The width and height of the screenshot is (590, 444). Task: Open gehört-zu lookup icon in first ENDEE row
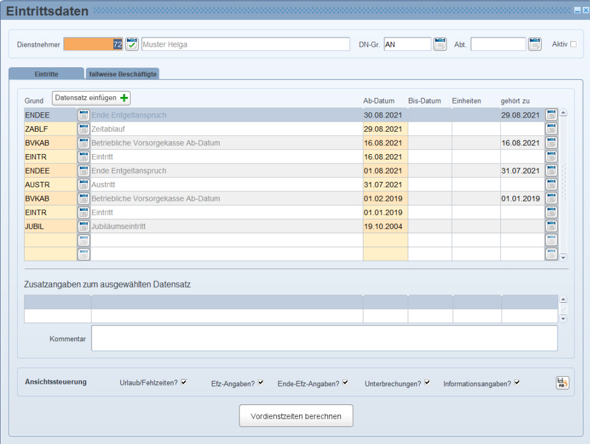(551, 115)
